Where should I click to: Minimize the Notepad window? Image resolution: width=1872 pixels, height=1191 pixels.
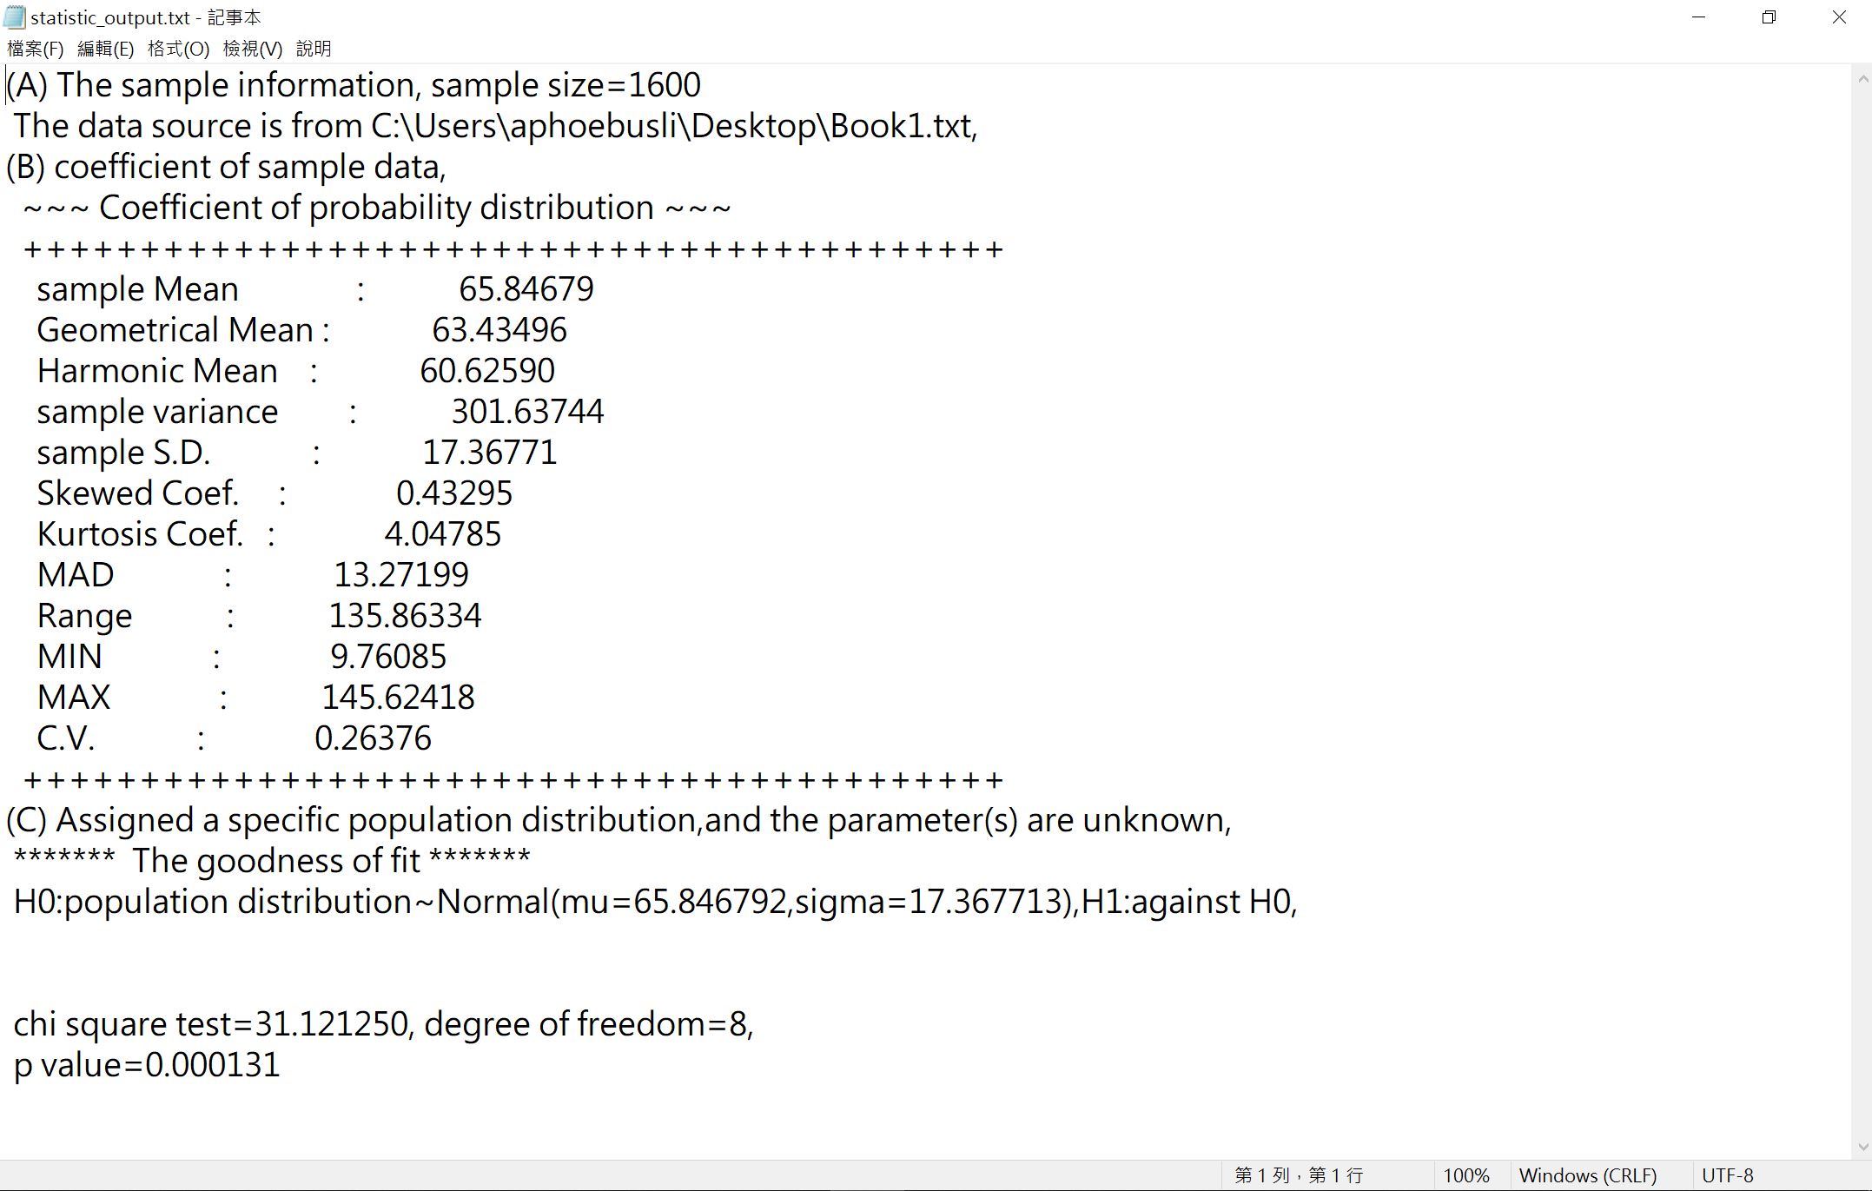click(1699, 17)
